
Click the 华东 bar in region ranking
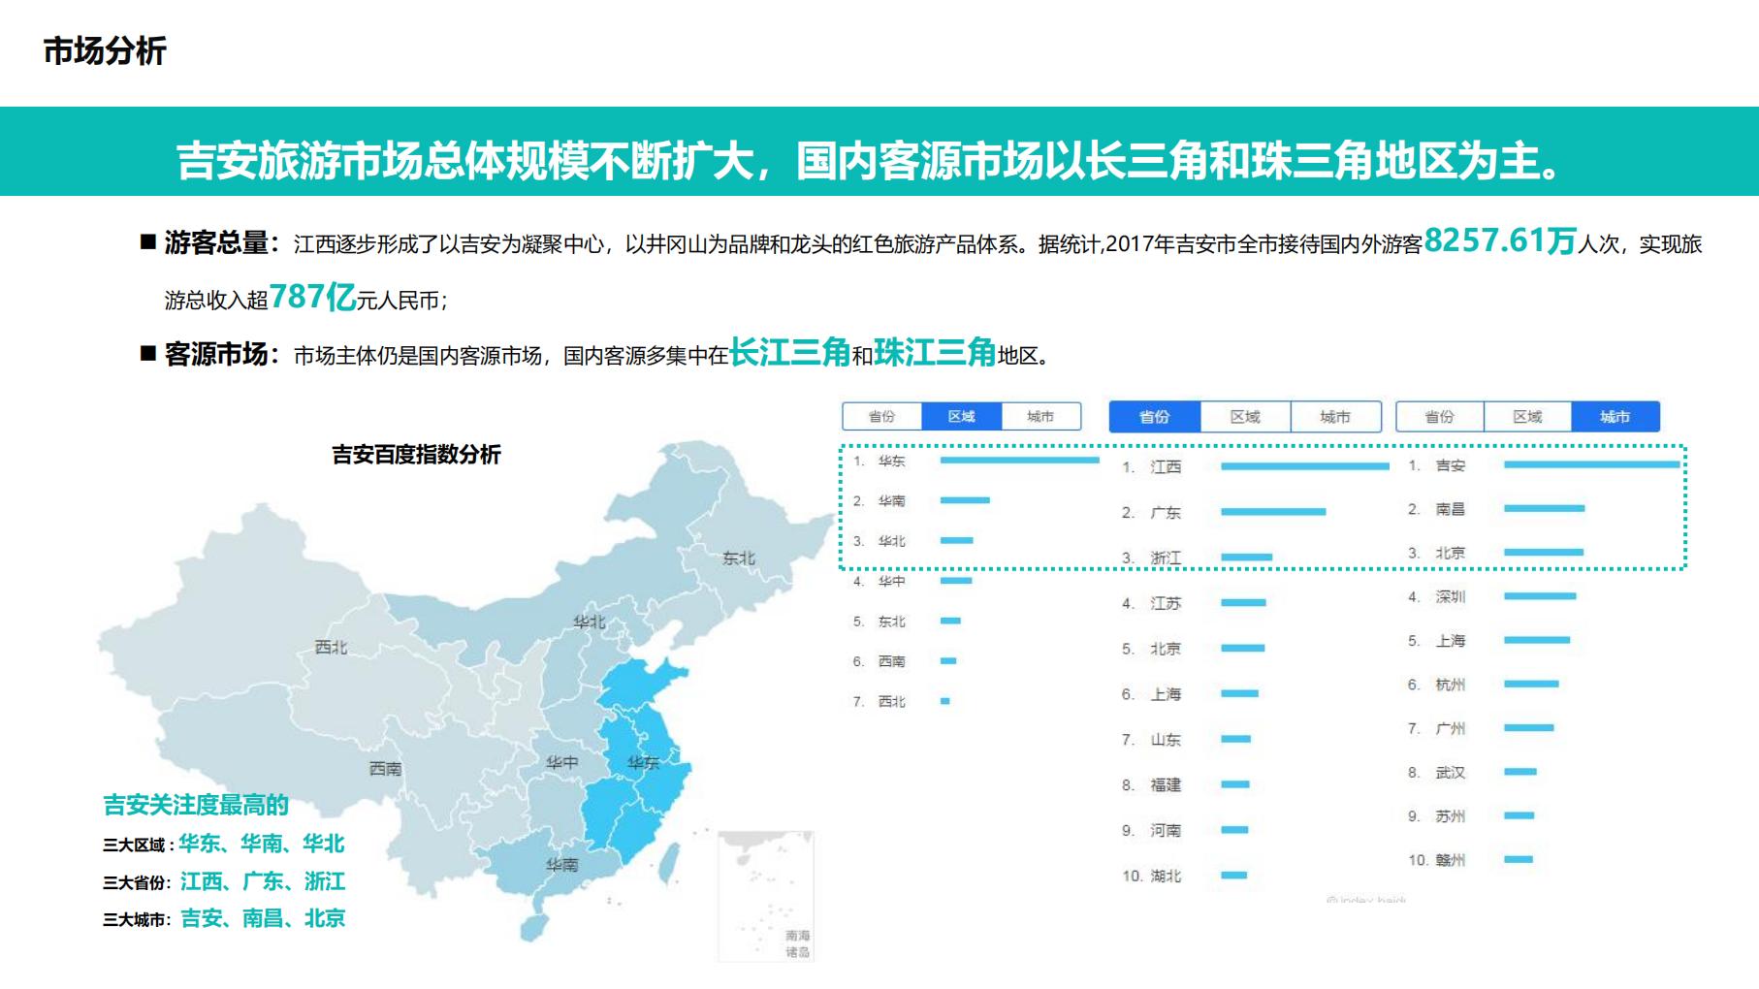tap(1019, 460)
